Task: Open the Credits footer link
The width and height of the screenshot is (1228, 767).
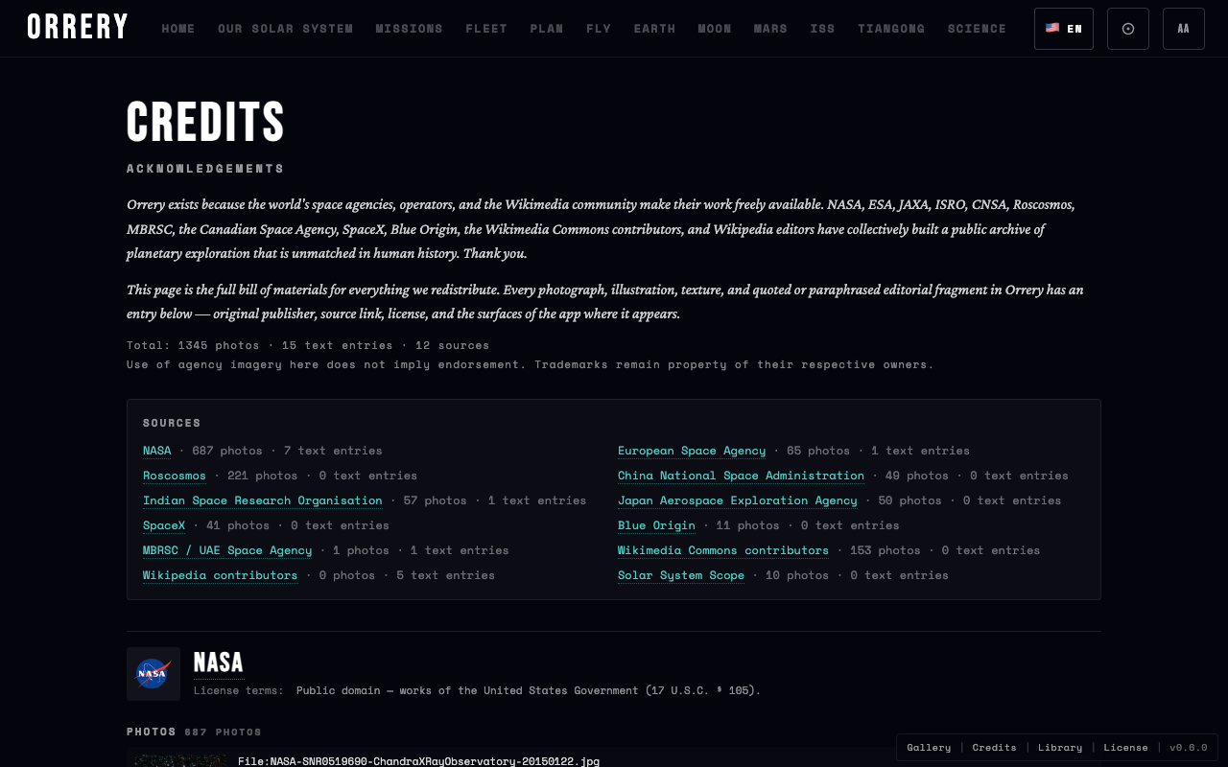Action: click(x=994, y=748)
